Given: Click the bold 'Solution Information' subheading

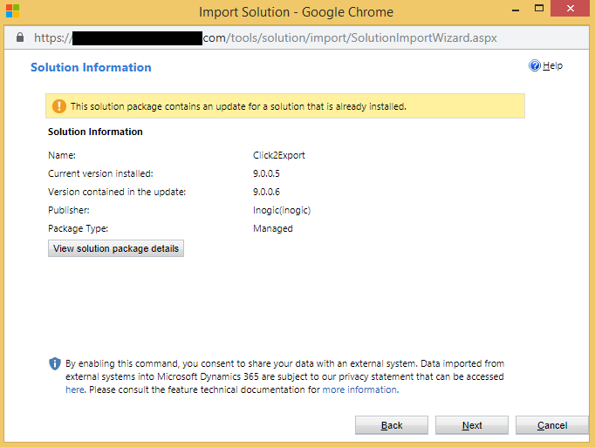Looking at the screenshot, I should pyautogui.click(x=95, y=132).
